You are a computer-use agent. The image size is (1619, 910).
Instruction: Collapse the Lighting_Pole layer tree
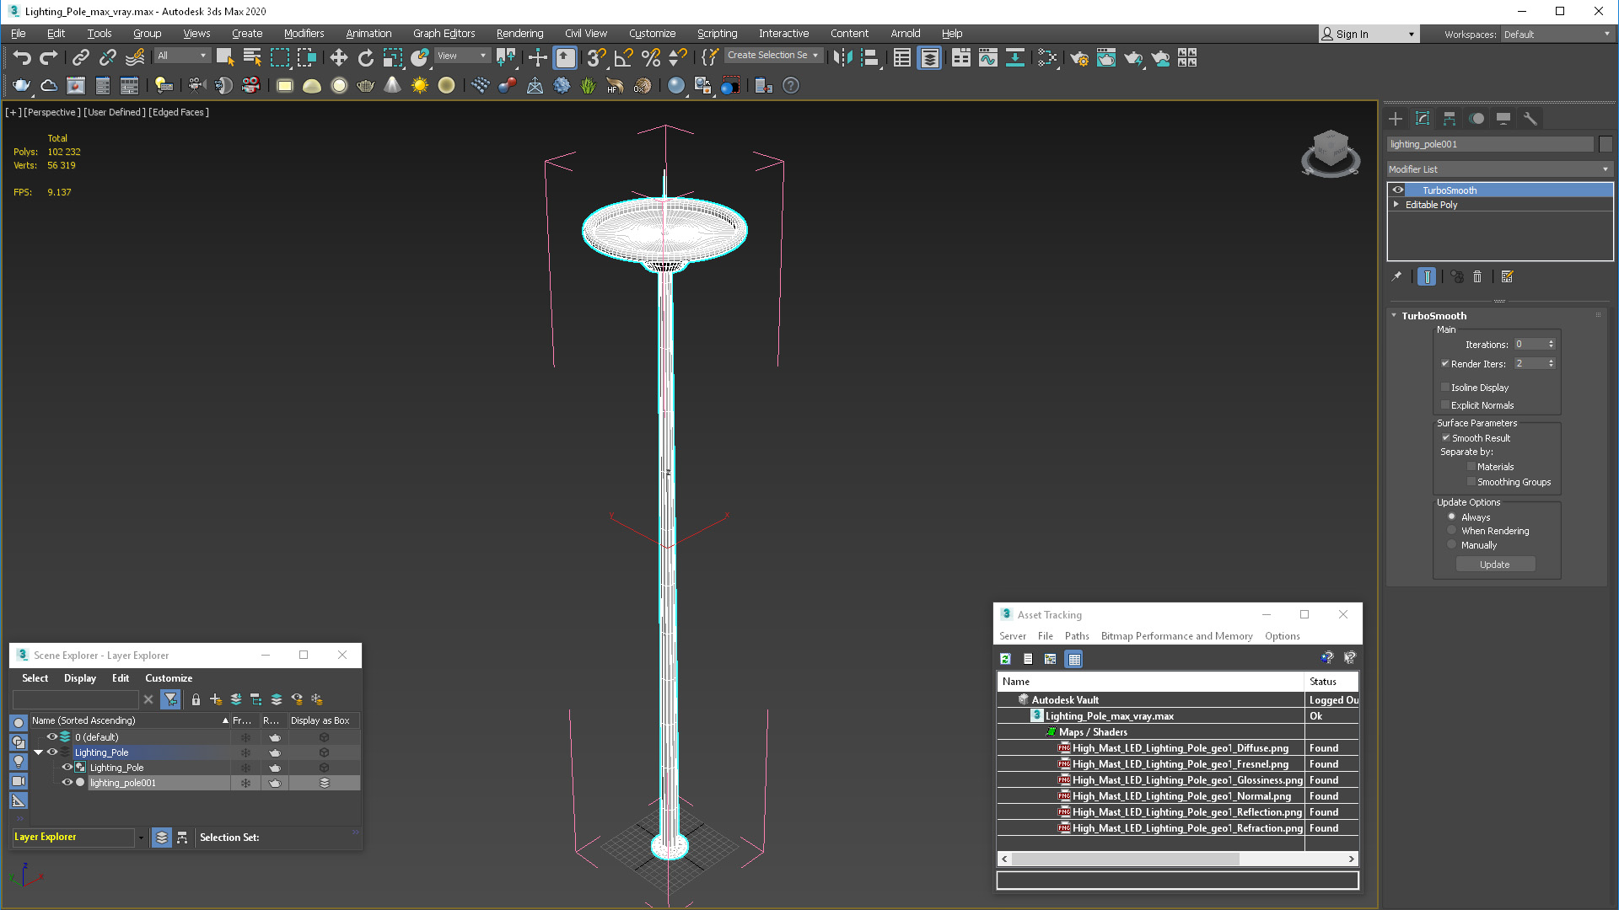(x=38, y=752)
